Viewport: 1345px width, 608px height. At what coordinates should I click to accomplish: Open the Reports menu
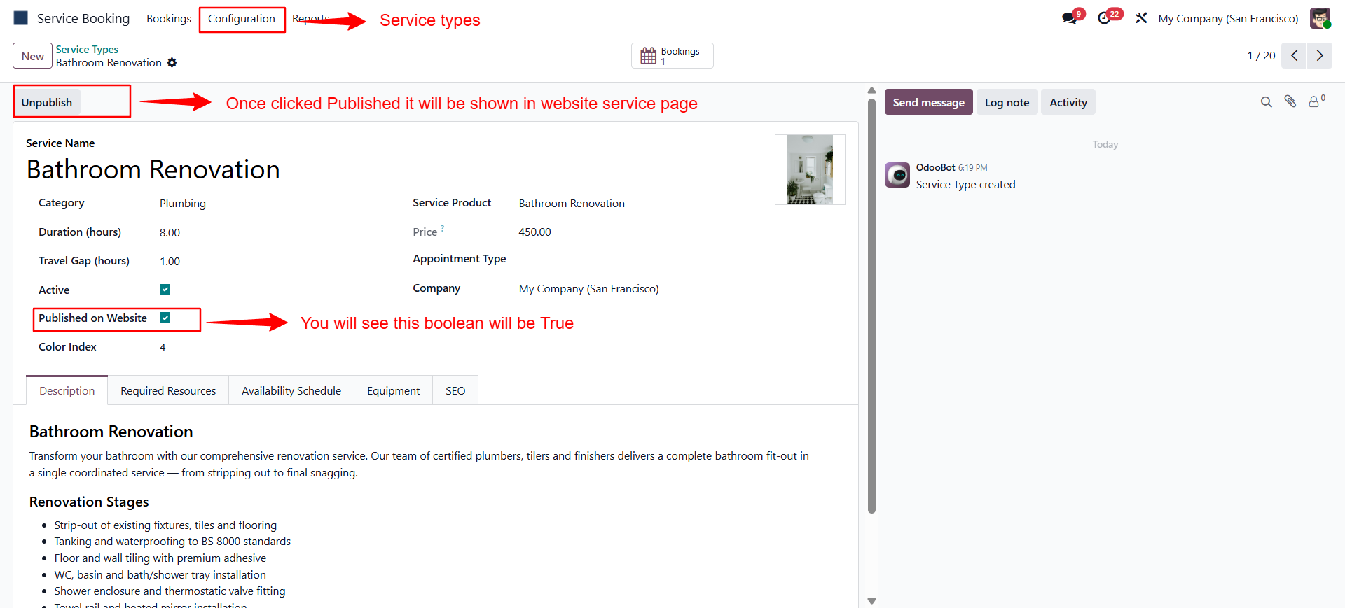tap(310, 19)
